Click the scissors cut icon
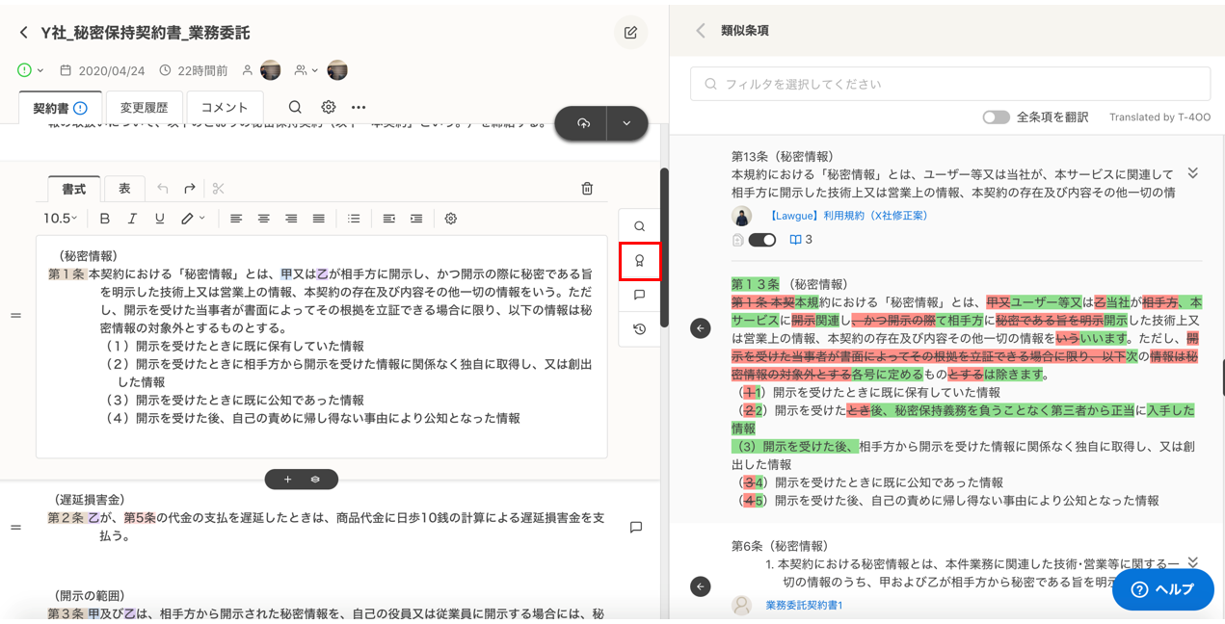Viewport: 1225px width, 624px height. pos(218,189)
